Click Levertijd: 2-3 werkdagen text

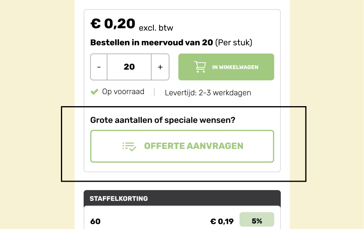(x=208, y=93)
